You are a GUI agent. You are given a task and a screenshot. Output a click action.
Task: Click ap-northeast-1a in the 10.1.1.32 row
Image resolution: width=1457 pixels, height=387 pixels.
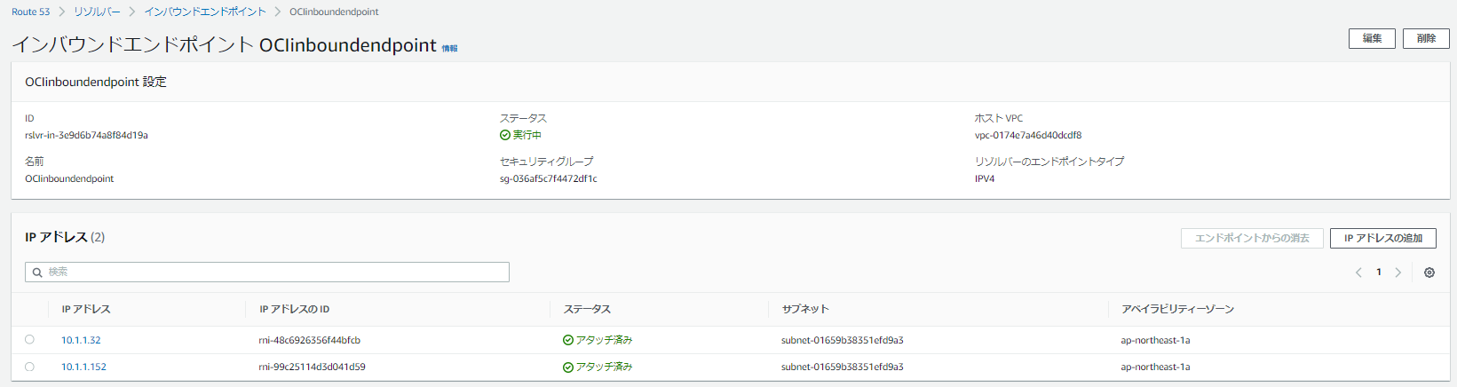tap(1155, 340)
